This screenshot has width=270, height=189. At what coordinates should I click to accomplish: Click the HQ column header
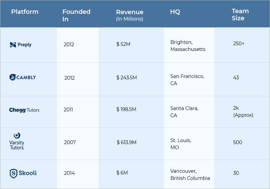point(175,12)
